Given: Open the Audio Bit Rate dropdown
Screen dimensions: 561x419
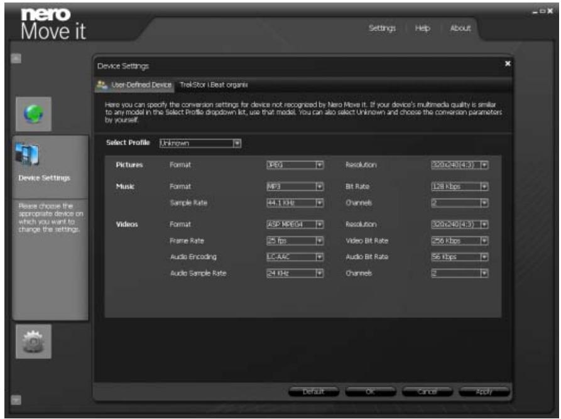Looking at the screenshot, I should (460, 257).
